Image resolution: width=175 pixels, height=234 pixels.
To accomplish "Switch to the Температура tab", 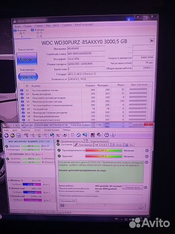I will (84, 145).
